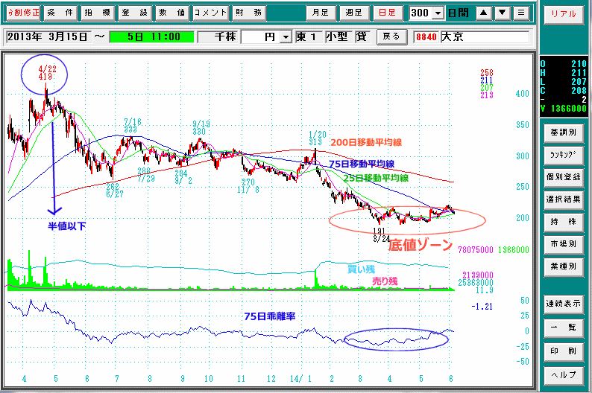Screen dimensions: 592x393
Task: Click the 貸 margin label
Action: click(362, 37)
